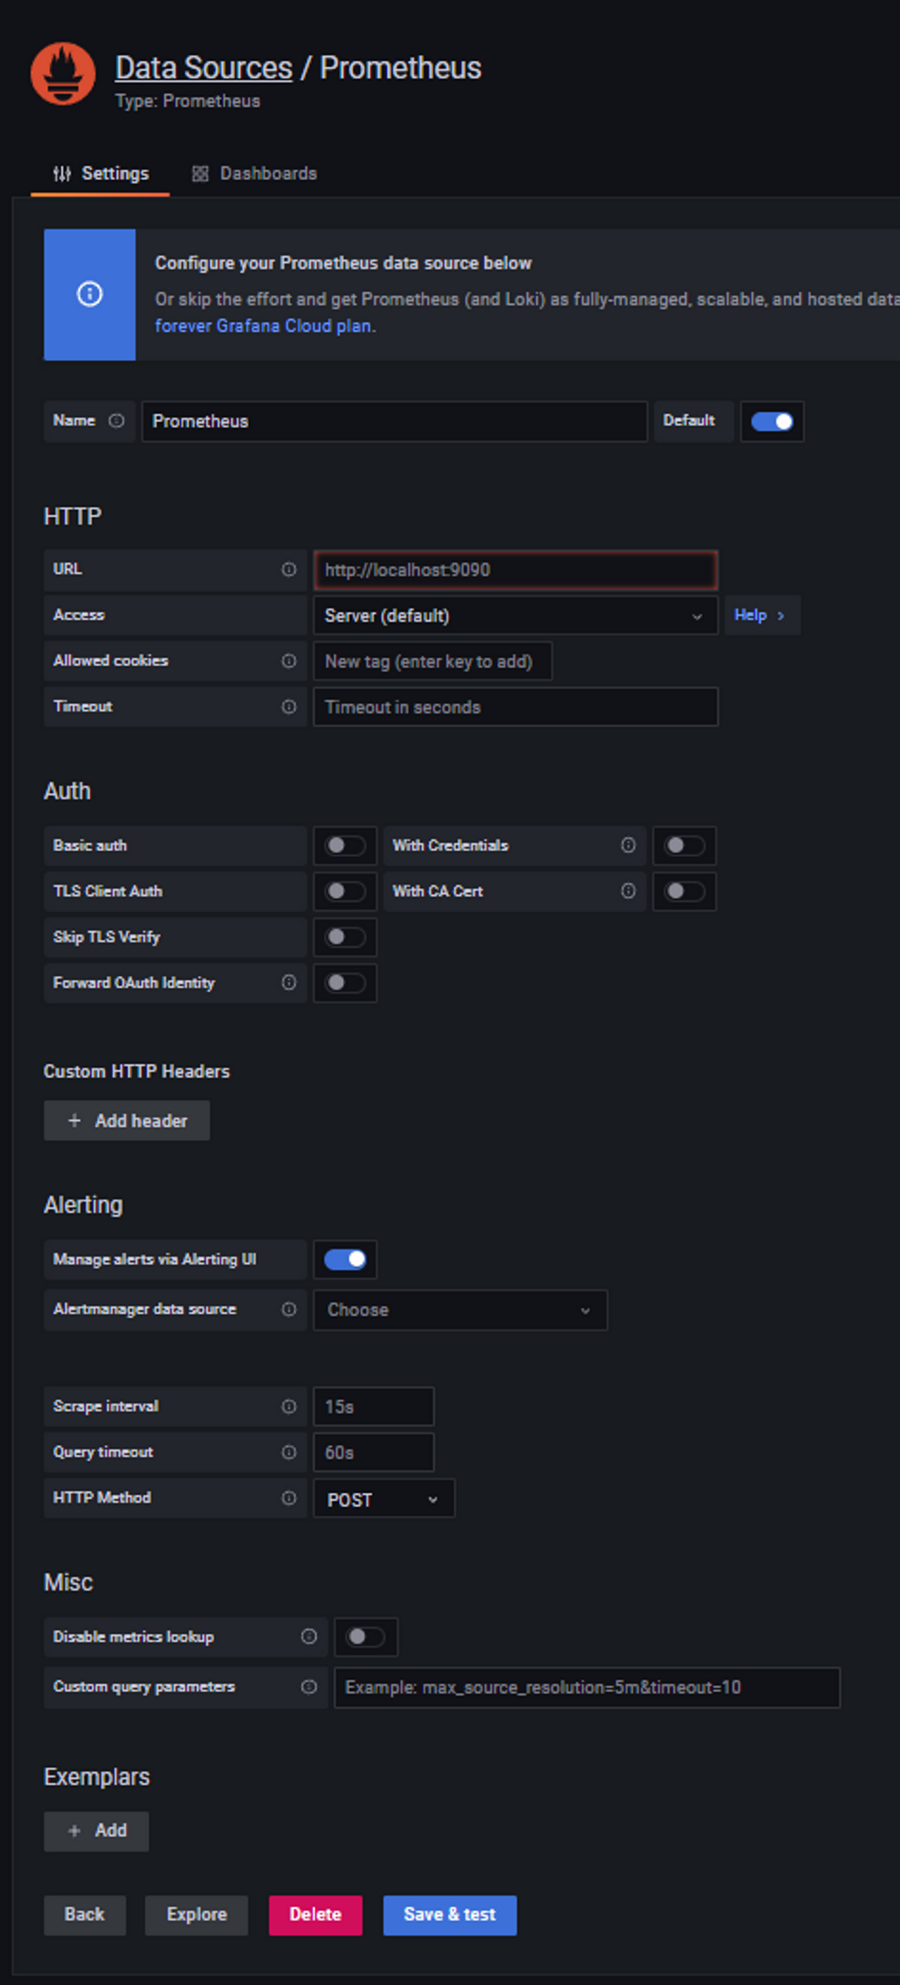Click the Save & test button
The height and width of the screenshot is (1985, 900).
[450, 1915]
